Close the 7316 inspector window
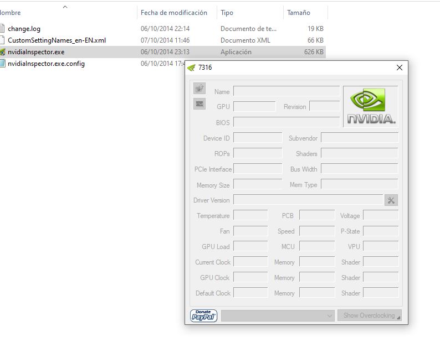440x347 pixels. 400,68
